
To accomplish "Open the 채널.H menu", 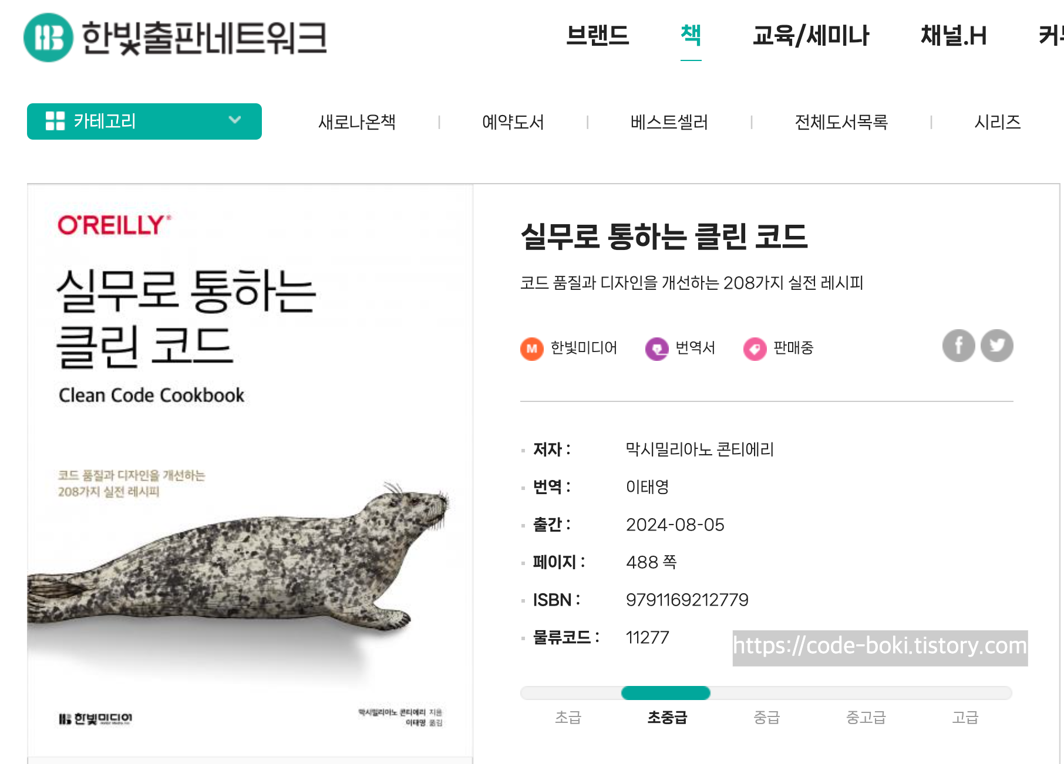I will [x=954, y=35].
